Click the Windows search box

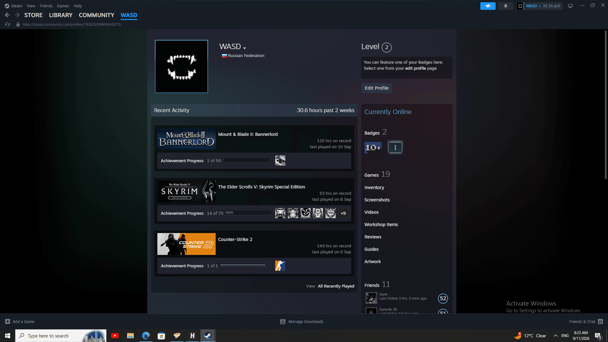click(x=61, y=336)
